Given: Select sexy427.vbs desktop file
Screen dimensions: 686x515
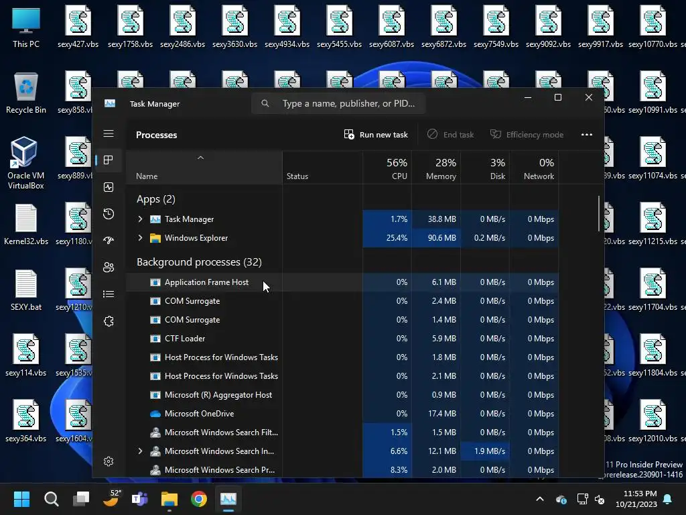Looking at the screenshot, I should tap(78, 27).
